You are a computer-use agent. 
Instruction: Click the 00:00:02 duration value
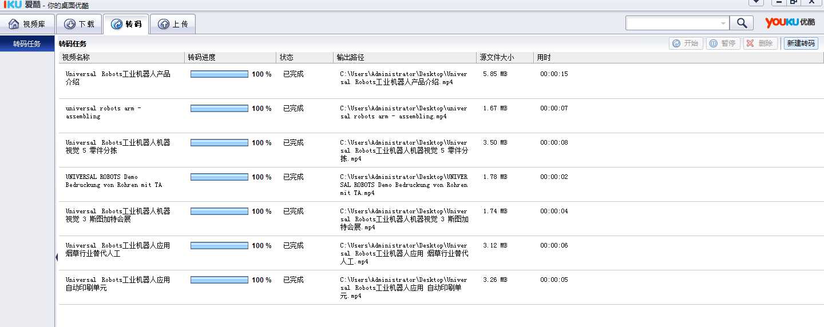[x=554, y=177]
